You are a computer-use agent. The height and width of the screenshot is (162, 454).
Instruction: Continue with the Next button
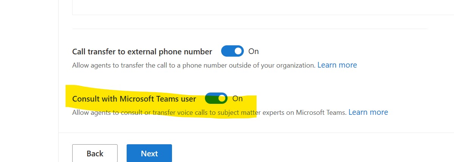[149, 153]
